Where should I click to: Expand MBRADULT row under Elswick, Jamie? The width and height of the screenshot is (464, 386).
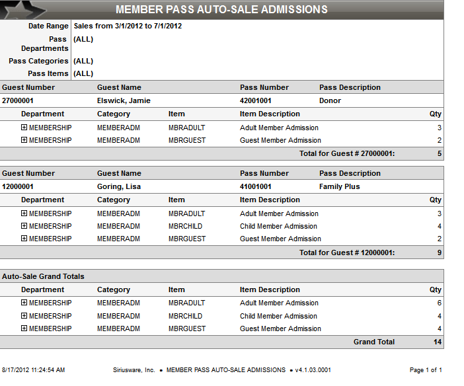point(24,128)
